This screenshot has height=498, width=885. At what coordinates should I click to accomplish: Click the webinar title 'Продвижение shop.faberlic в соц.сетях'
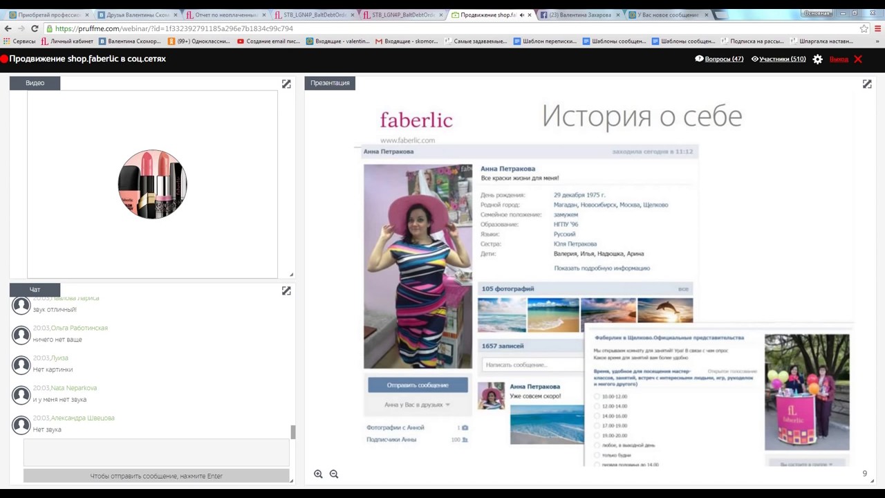click(x=87, y=59)
